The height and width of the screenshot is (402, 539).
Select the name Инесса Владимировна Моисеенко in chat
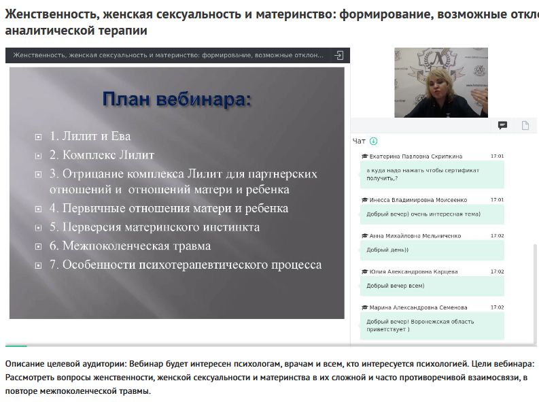coord(418,200)
